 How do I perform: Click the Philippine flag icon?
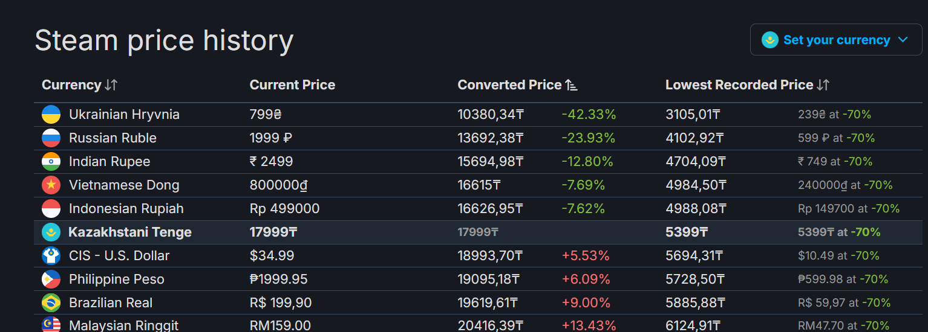[x=51, y=279]
